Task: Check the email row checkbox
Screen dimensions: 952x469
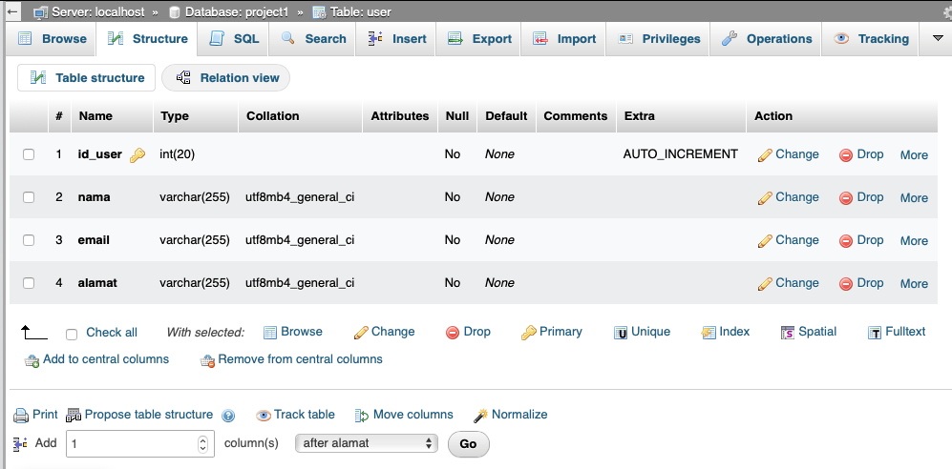Action: (29, 240)
